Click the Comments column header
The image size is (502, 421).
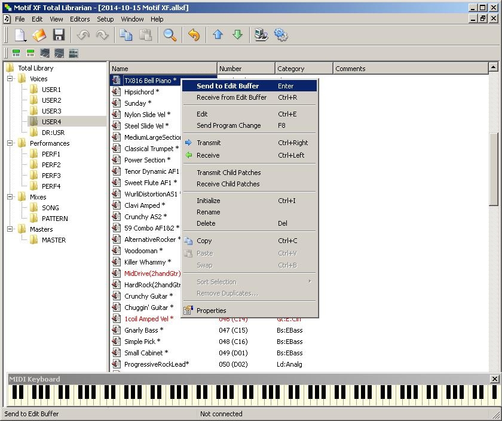411,69
